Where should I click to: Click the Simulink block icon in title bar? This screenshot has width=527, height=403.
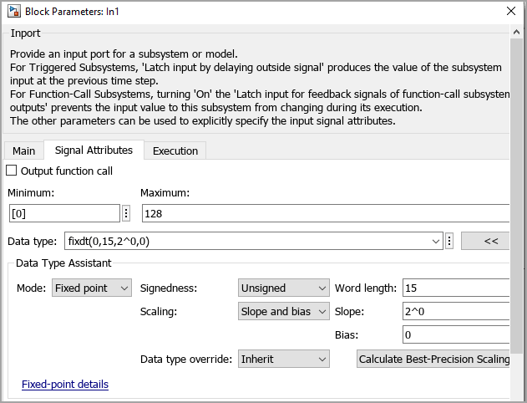(13, 11)
